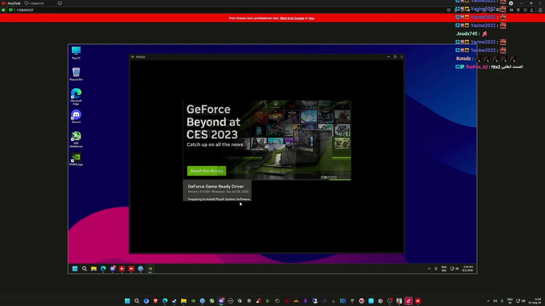Select the first carousel dot in the NVIDIA banner

point(322,178)
